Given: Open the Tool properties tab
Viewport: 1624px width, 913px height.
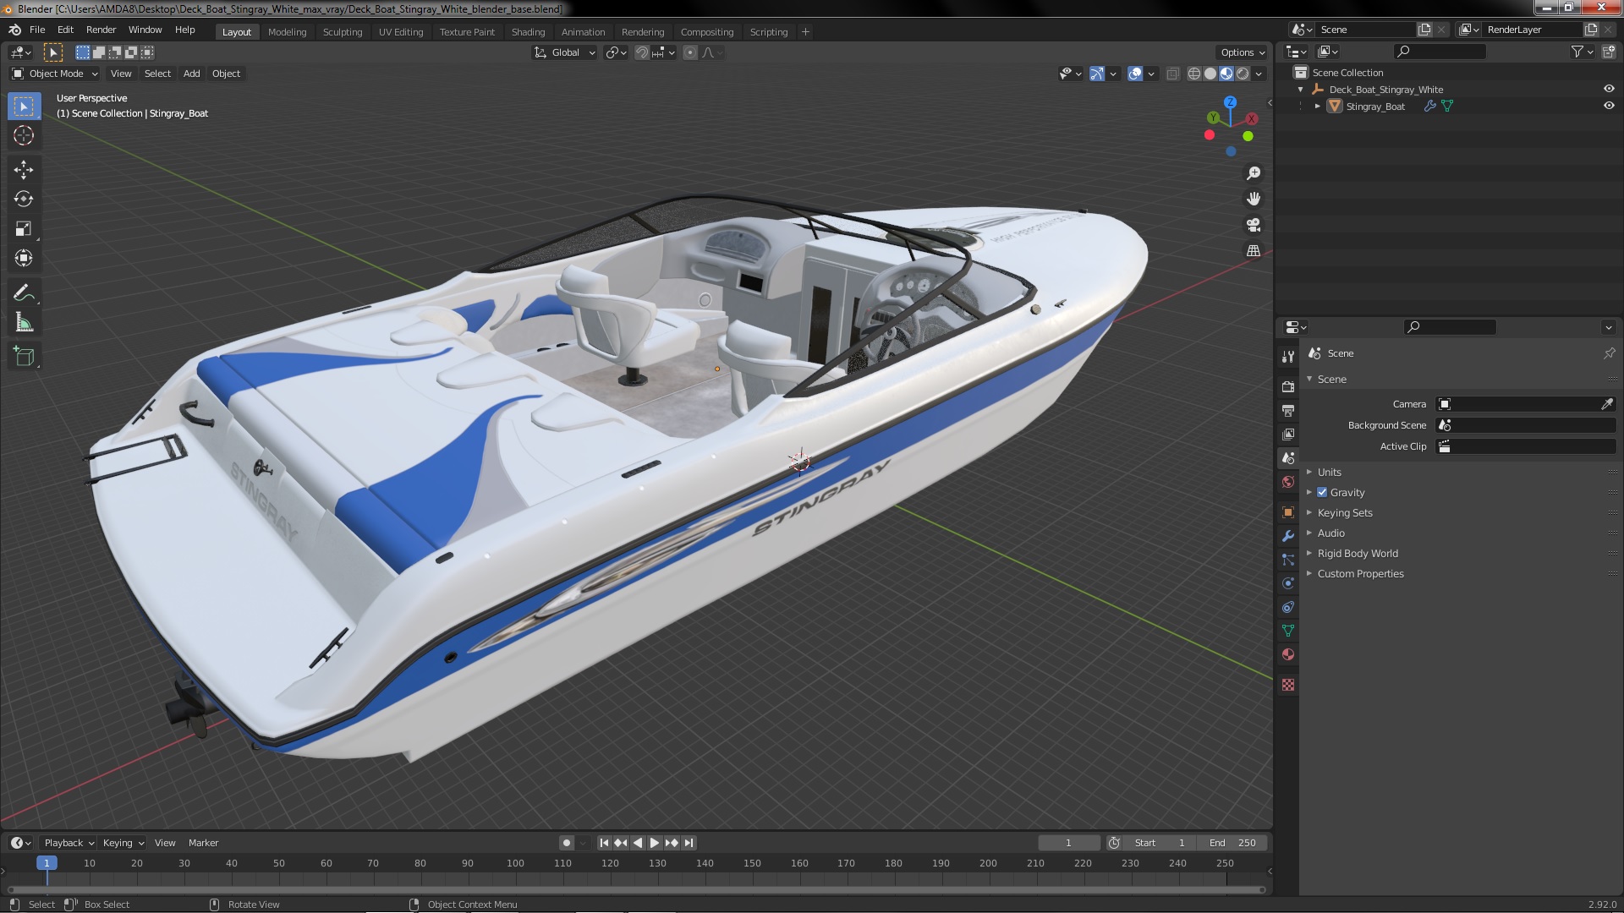Looking at the screenshot, I should click(1288, 357).
